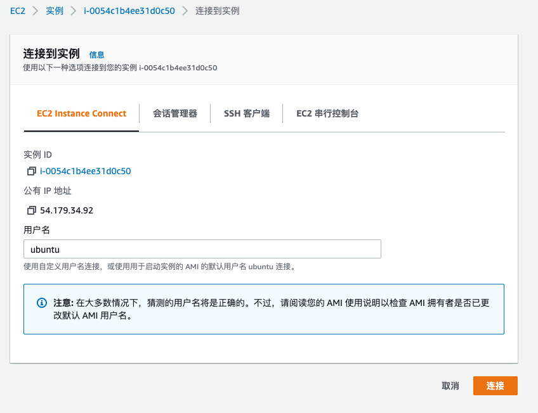Image resolution: width=538 pixels, height=413 pixels.
Task: Click the i-0054c1b4ee31d0c50 breadcrumb link
Action: (x=128, y=11)
